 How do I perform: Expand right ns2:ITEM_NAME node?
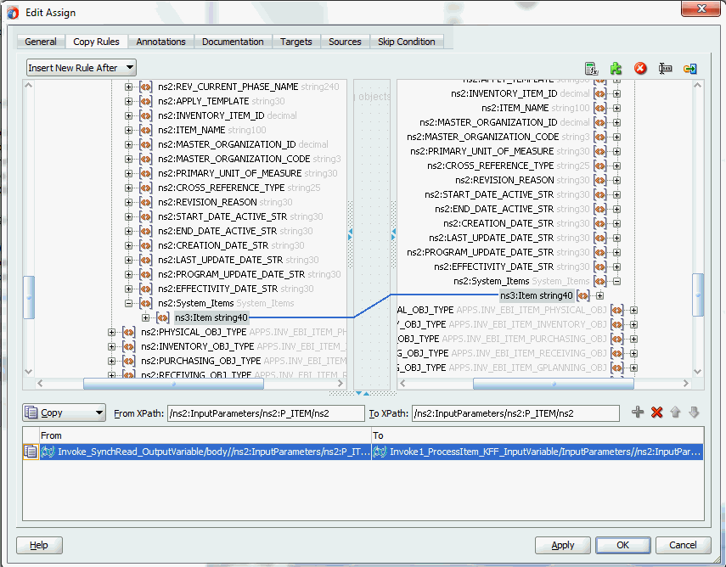pos(616,108)
